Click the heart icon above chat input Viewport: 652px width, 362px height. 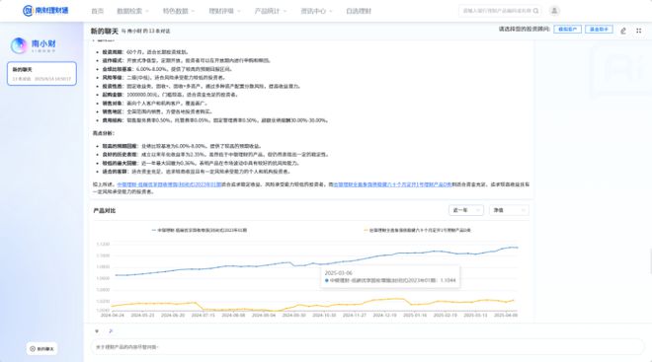point(97,331)
